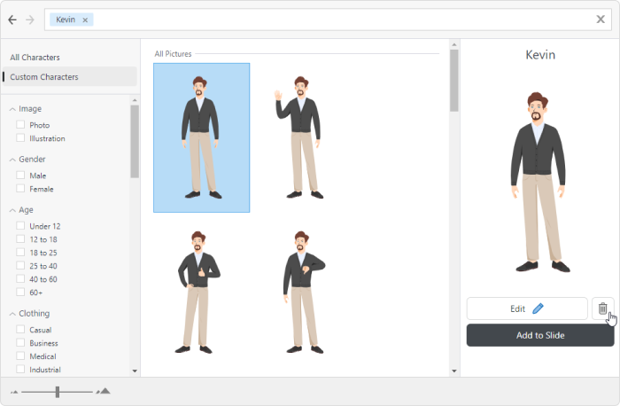Clear the search field with X icon
This screenshot has width=620, height=406.
(601, 20)
